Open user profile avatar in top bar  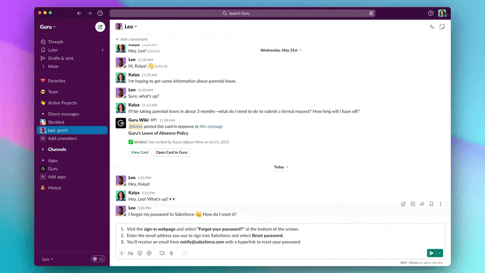442,13
